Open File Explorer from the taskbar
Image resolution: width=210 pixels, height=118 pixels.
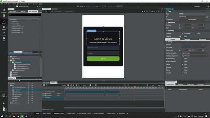pyautogui.click(x=14, y=116)
